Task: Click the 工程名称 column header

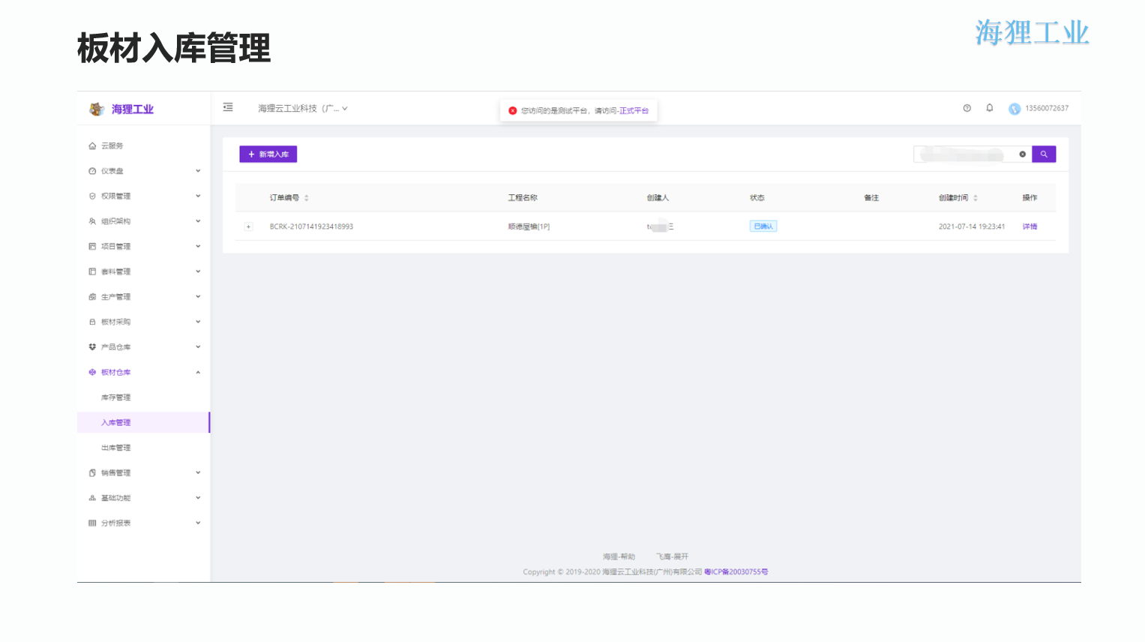Action: 523,198
